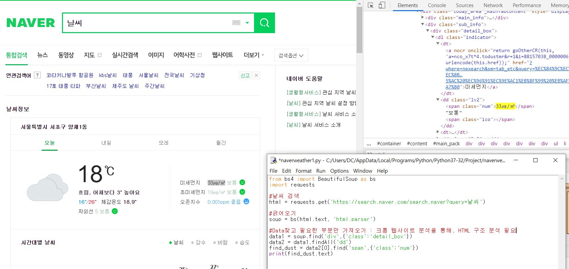Open the DevTools Network tab
The width and height of the screenshot is (569, 269).
pyautogui.click(x=493, y=5)
